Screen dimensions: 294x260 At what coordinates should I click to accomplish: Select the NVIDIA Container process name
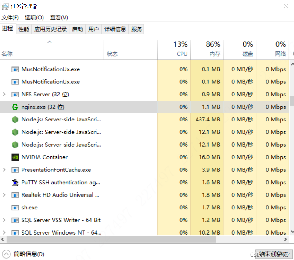pyautogui.click(x=44, y=157)
